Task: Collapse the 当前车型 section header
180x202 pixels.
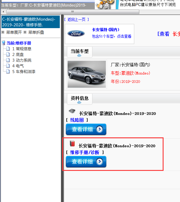Action: pyautogui.click(x=80, y=52)
